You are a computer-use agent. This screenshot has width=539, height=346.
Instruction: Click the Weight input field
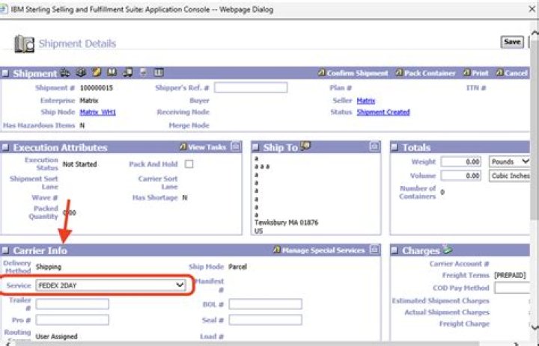point(461,161)
